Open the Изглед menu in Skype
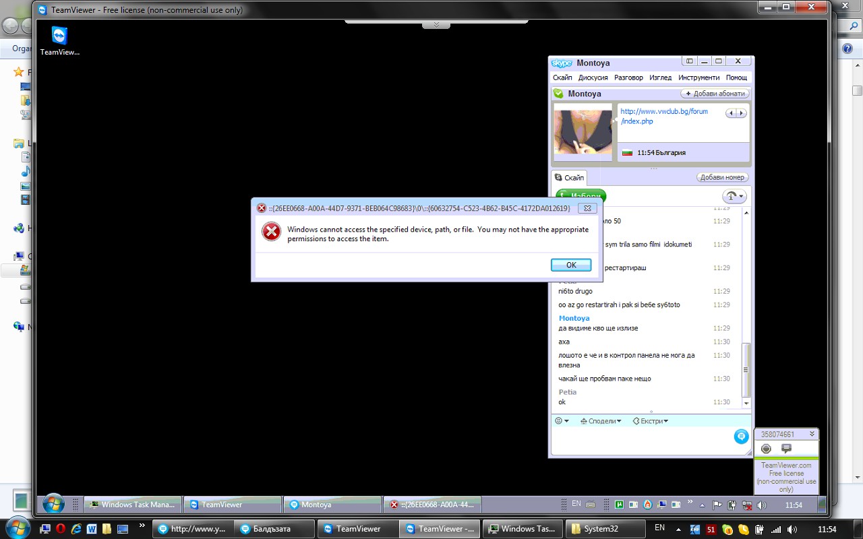Image resolution: width=863 pixels, height=539 pixels. (x=660, y=77)
